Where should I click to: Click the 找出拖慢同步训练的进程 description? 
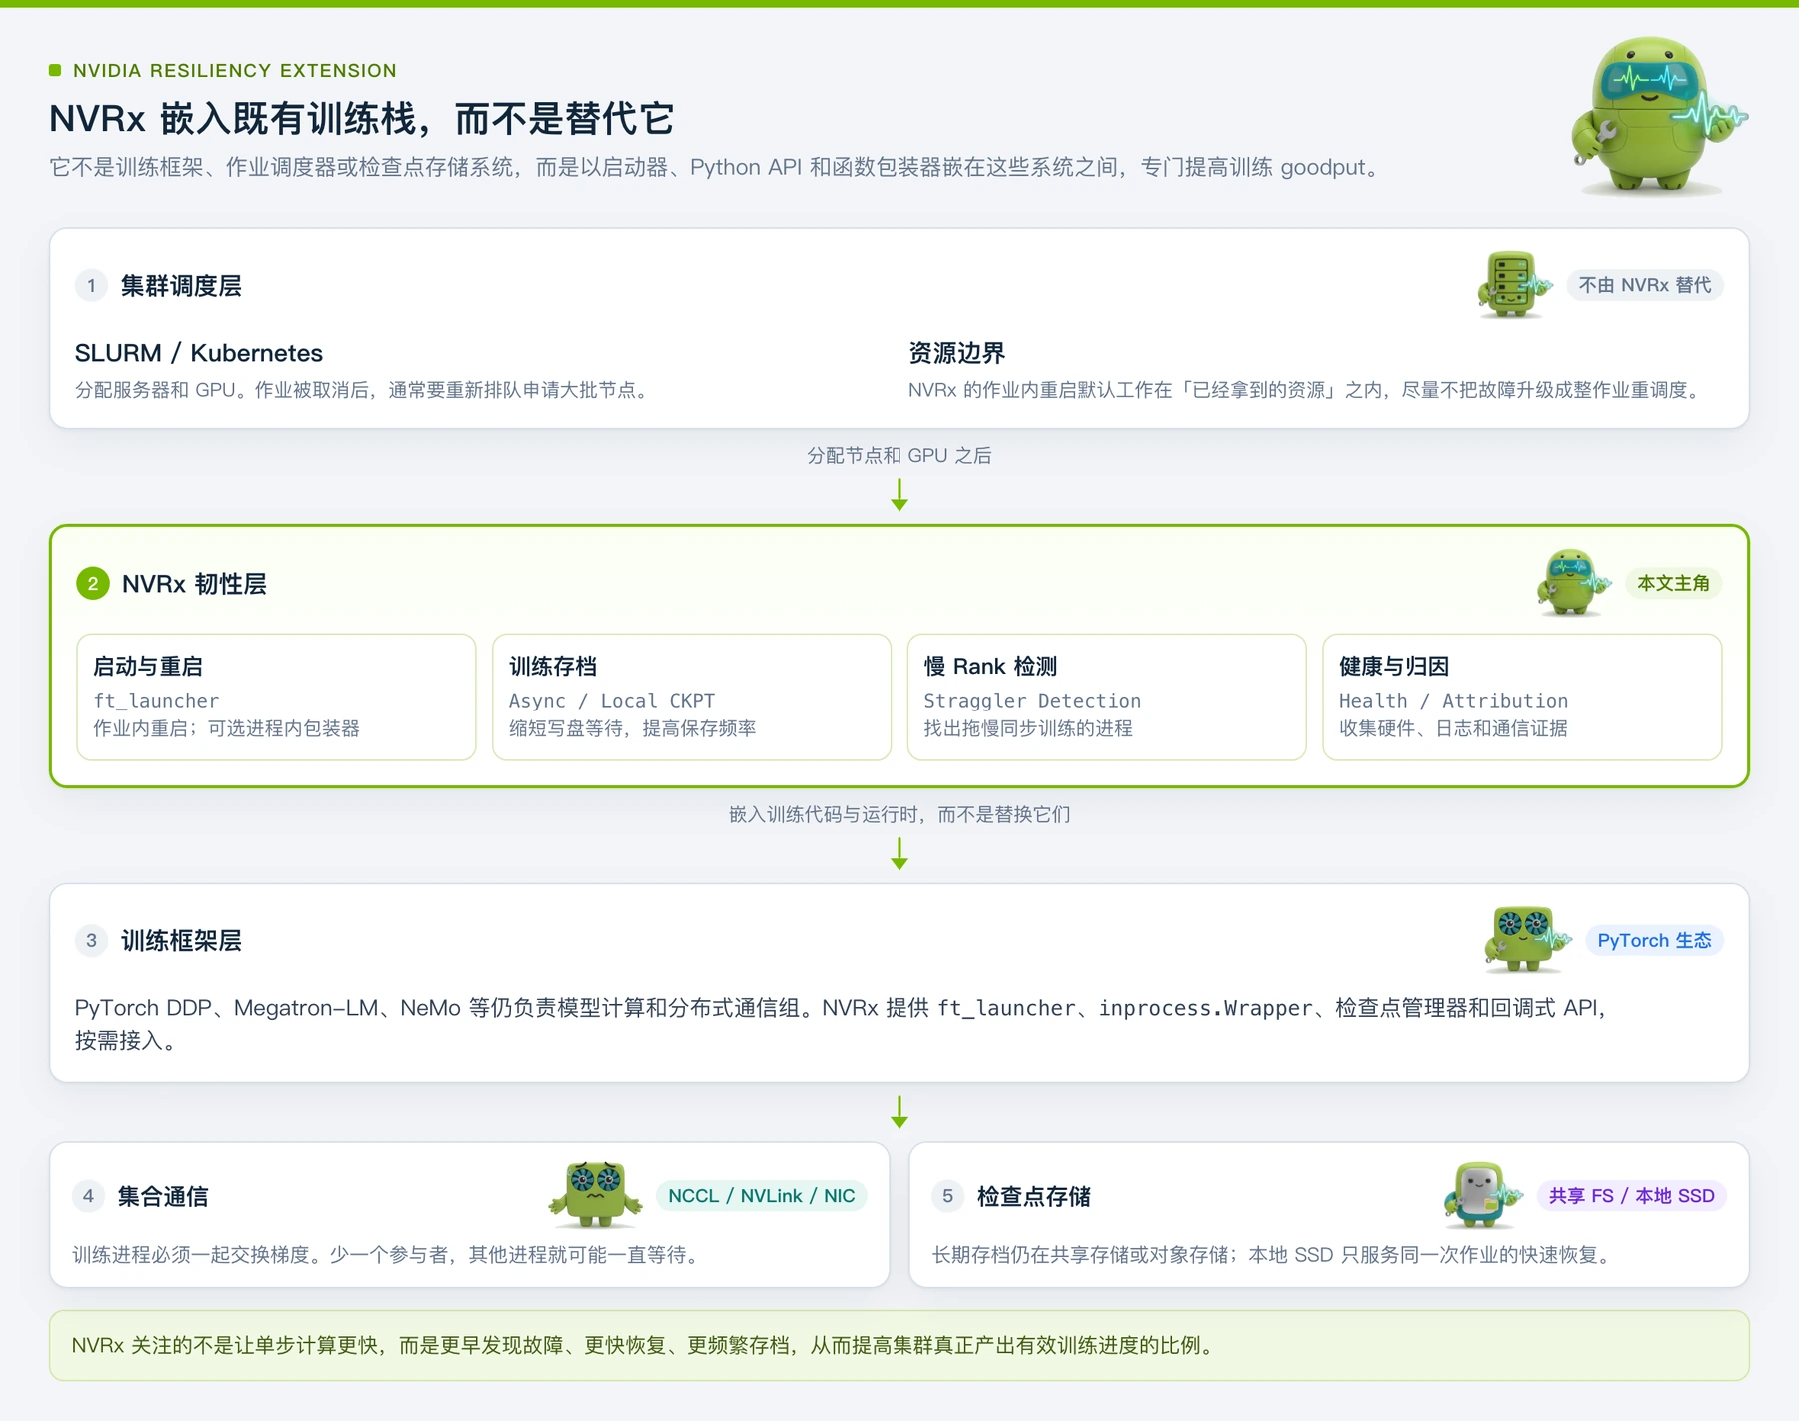tap(1028, 728)
